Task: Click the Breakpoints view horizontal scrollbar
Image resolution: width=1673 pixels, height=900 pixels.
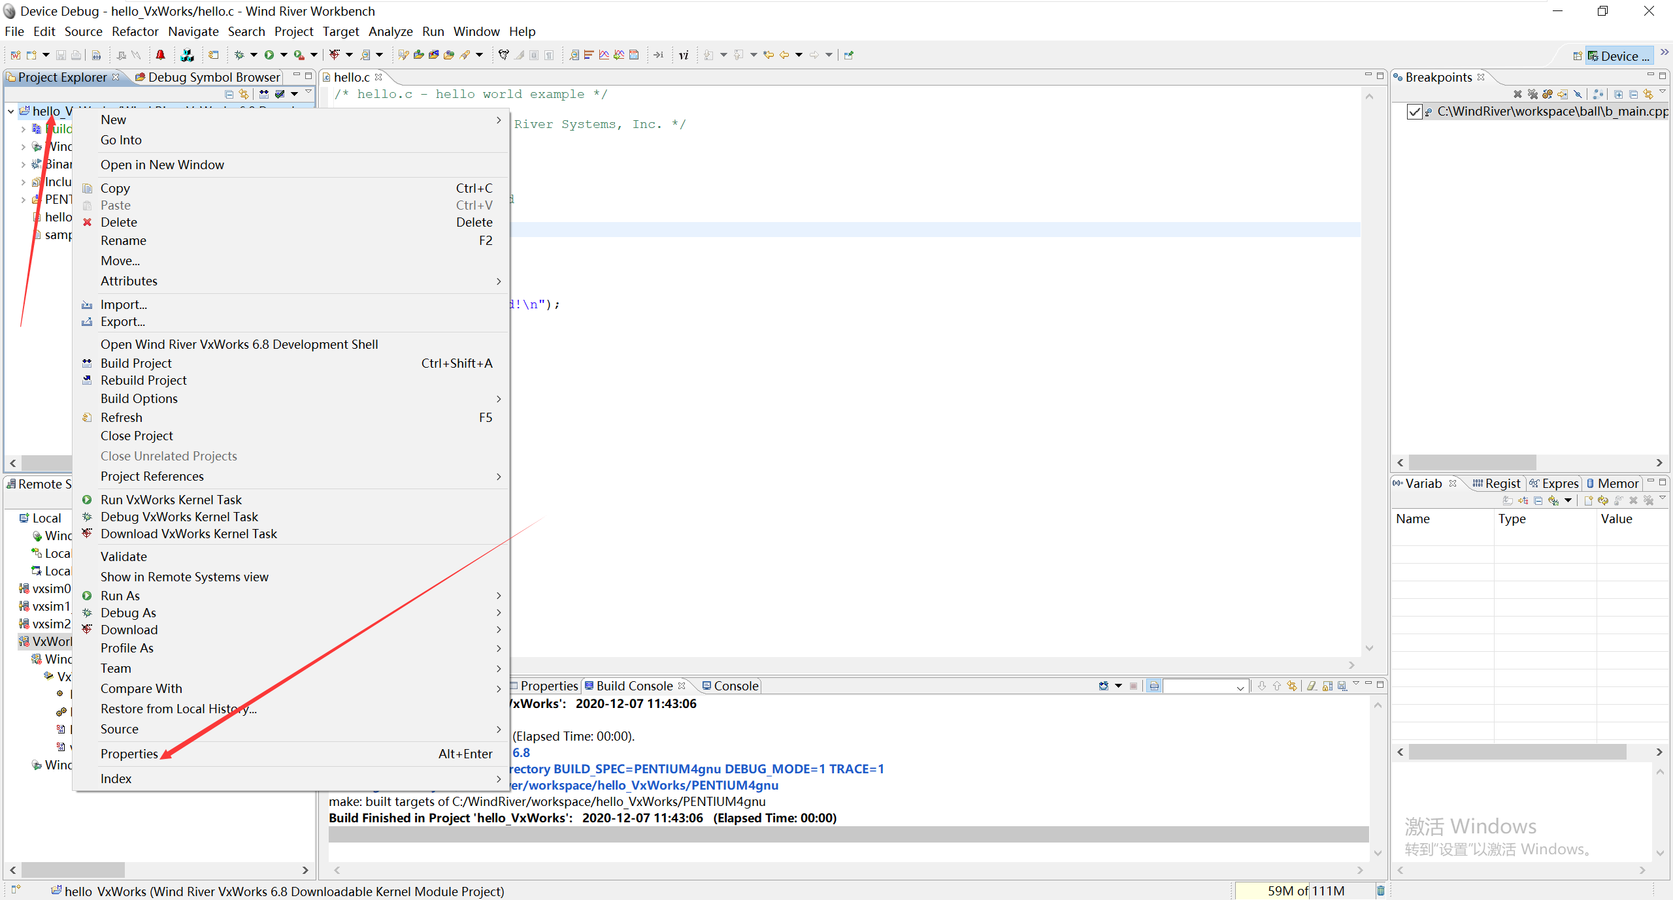Action: tap(1472, 462)
